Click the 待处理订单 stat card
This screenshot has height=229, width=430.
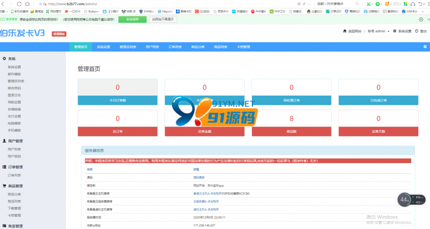click(x=291, y=92)
